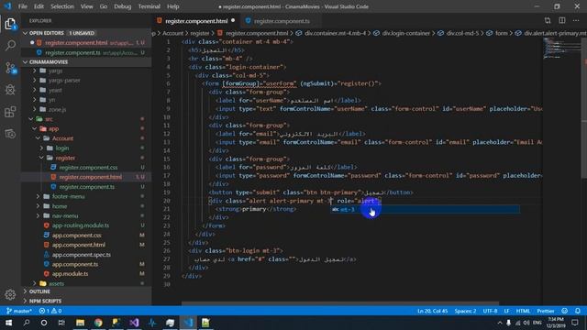Collapse the Account folder
587x330 pixels.
[x=38, y=138]
